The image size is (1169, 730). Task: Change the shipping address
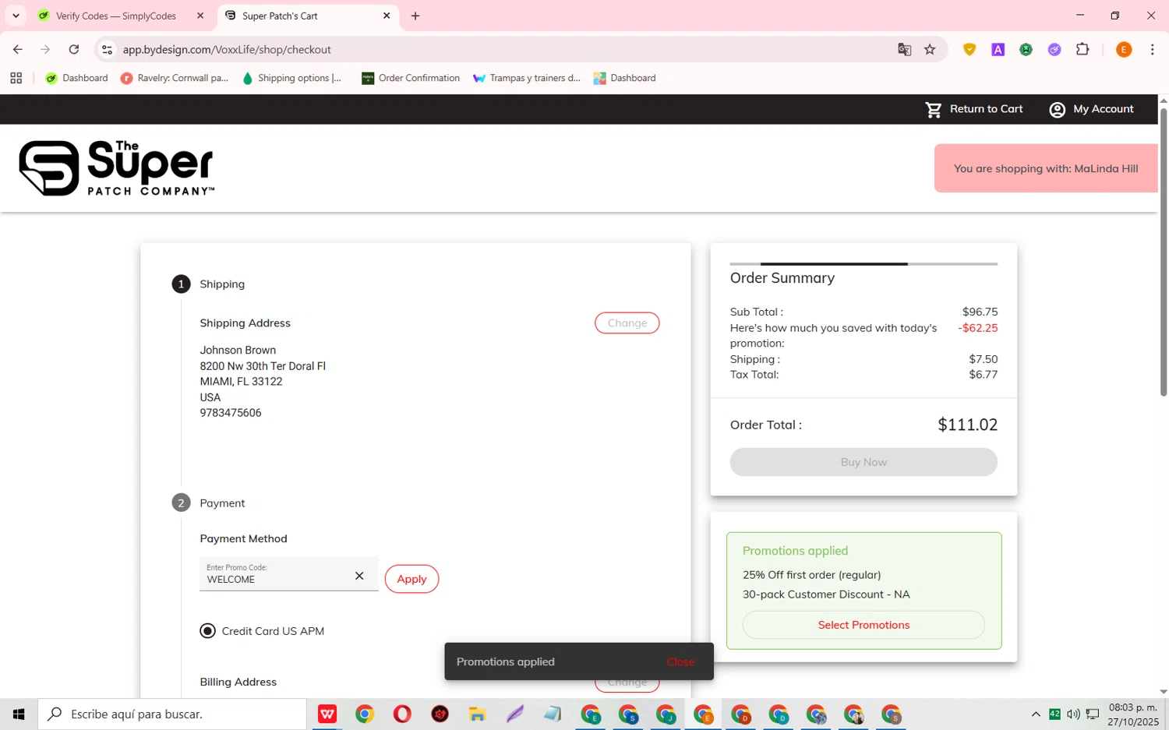click(627, 323)
